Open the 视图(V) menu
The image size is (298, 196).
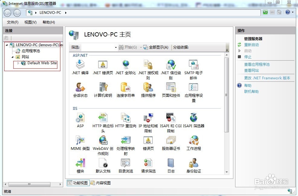pos(31,22)
